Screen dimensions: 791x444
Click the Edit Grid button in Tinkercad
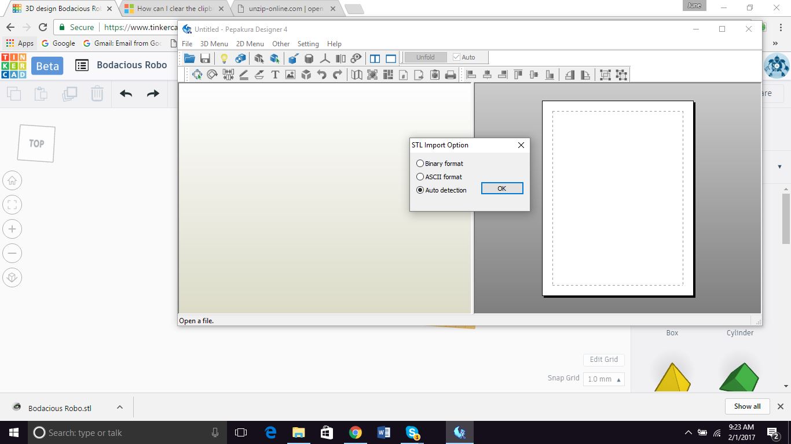603,360
